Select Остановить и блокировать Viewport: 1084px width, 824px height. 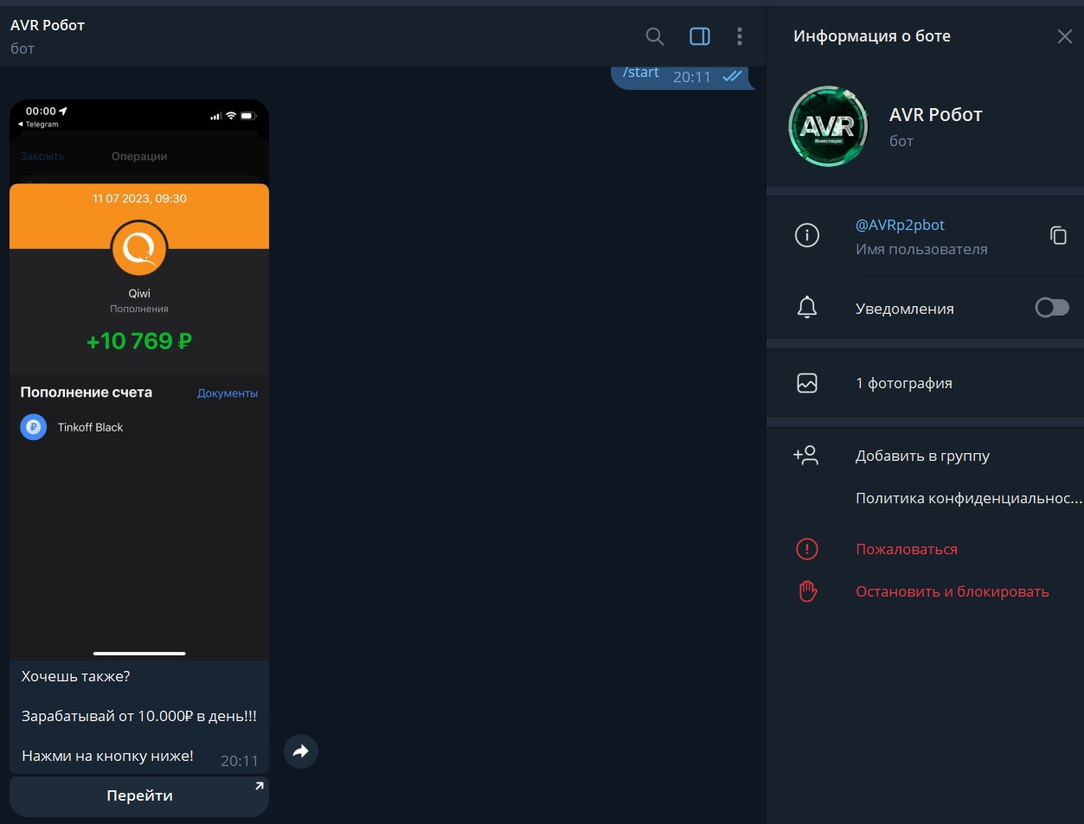tap(952, 591)
